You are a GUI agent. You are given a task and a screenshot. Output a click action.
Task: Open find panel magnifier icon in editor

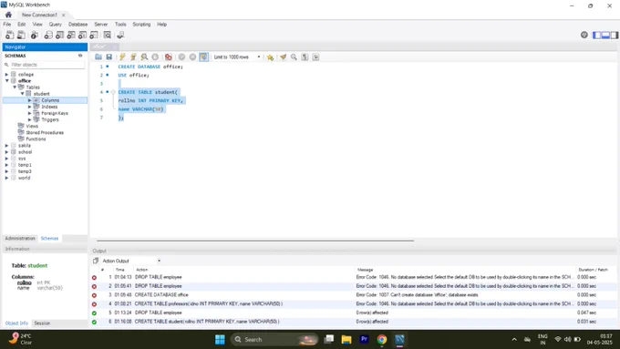294,56
